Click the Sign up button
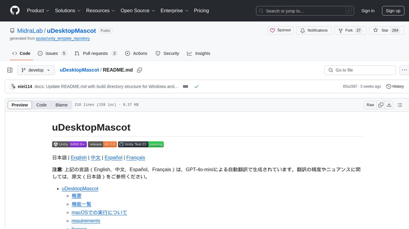 (393, 11)
